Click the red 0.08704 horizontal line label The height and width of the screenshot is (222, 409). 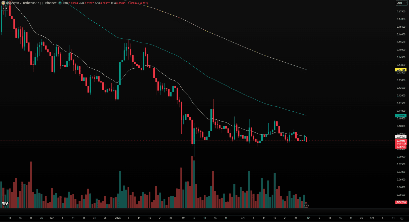click(x=401, y=147)
